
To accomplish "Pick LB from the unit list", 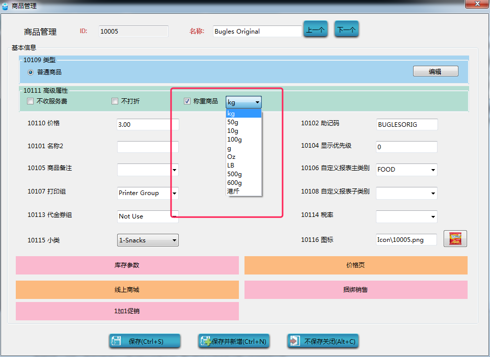I will coord(244,166).
